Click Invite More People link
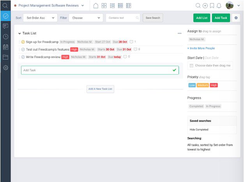This screenshot has height=182, width=244. point(201,48)
